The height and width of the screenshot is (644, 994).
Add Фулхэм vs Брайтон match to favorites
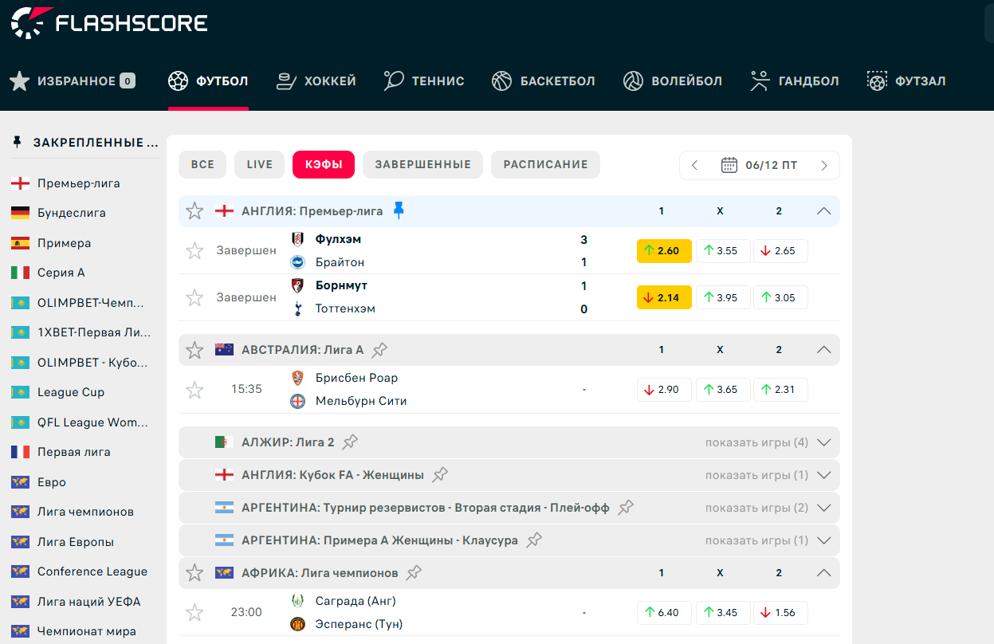pyautogui.click(x=194, y=251)
